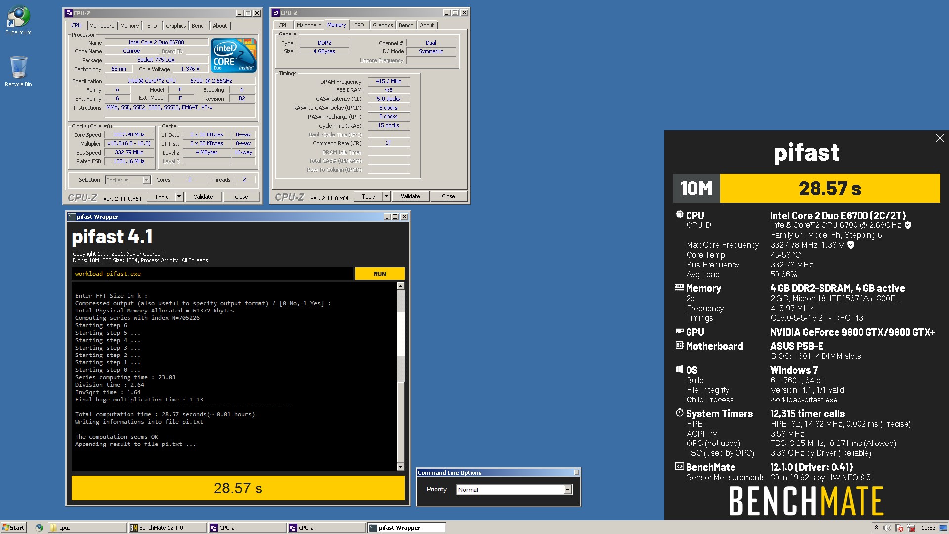
Task: Open the SPD tab in left CPU-Z
Action: pyautogui.click(x=152, y=26)
